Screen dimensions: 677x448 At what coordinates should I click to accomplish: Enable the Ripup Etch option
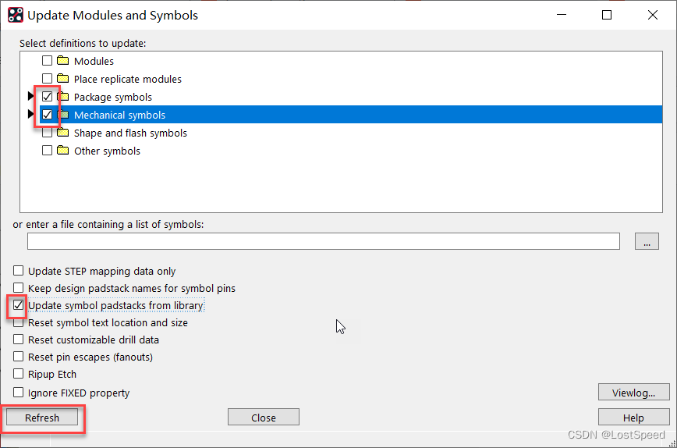19,374
